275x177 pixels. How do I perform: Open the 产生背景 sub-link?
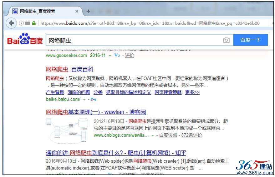point(55,92)
